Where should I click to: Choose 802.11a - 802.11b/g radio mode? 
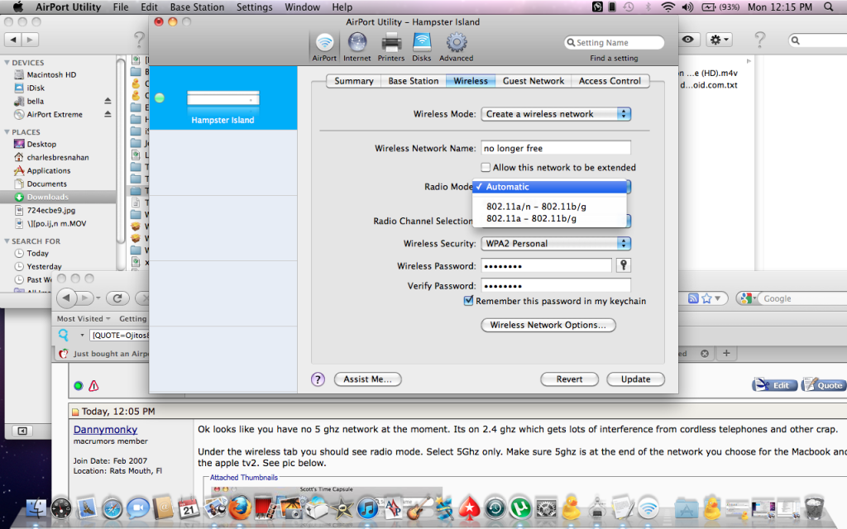(549, 218)
